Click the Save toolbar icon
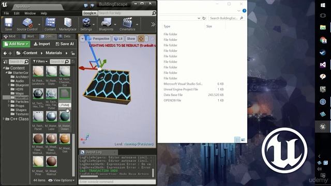This screenshot has height=186, width=331. (x=8, y=24)
